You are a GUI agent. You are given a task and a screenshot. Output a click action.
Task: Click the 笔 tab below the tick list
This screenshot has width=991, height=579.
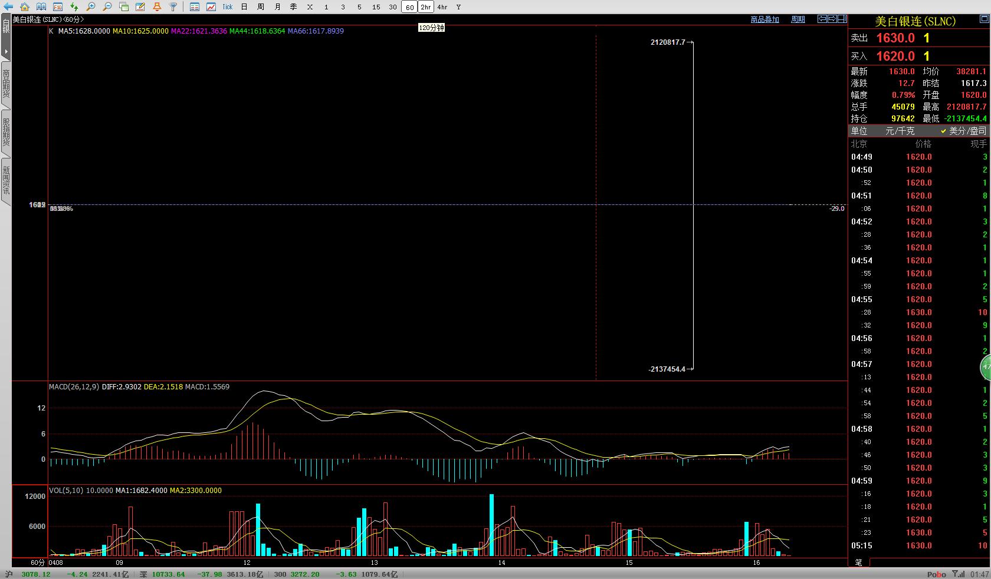[859, 563]
